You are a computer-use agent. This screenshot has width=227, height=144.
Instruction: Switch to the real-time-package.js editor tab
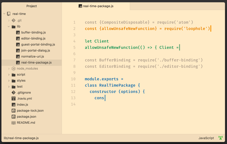(x=96, y=6)
